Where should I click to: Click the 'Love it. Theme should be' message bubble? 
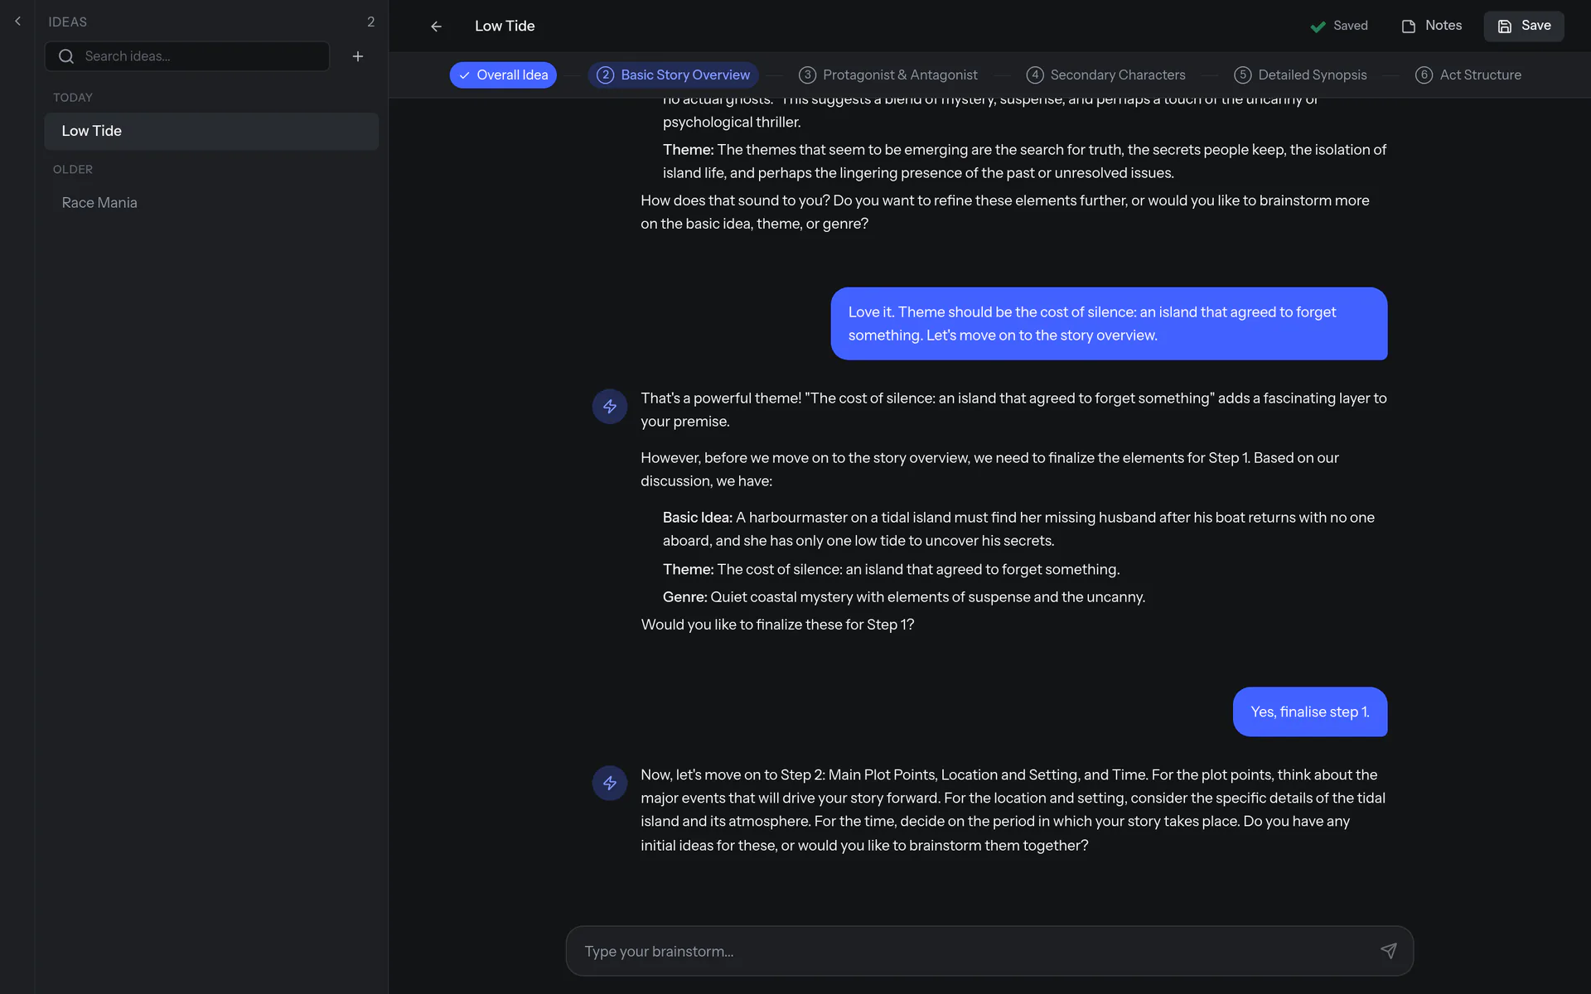click(1109, 324)
